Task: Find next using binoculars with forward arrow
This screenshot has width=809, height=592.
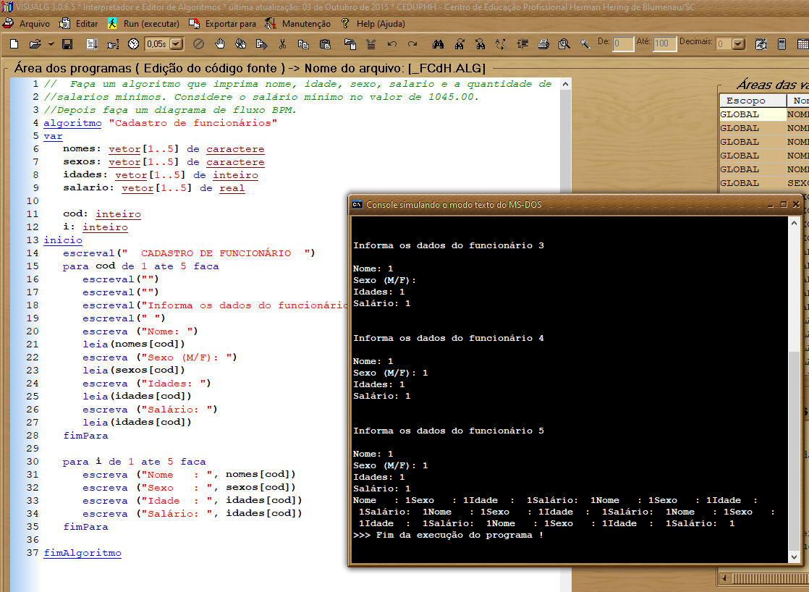Action: click(459, 44)
